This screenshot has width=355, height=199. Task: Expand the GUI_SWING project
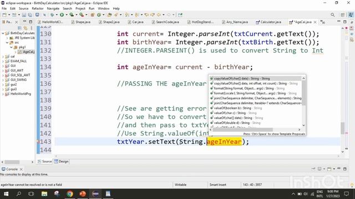[3, 80]
